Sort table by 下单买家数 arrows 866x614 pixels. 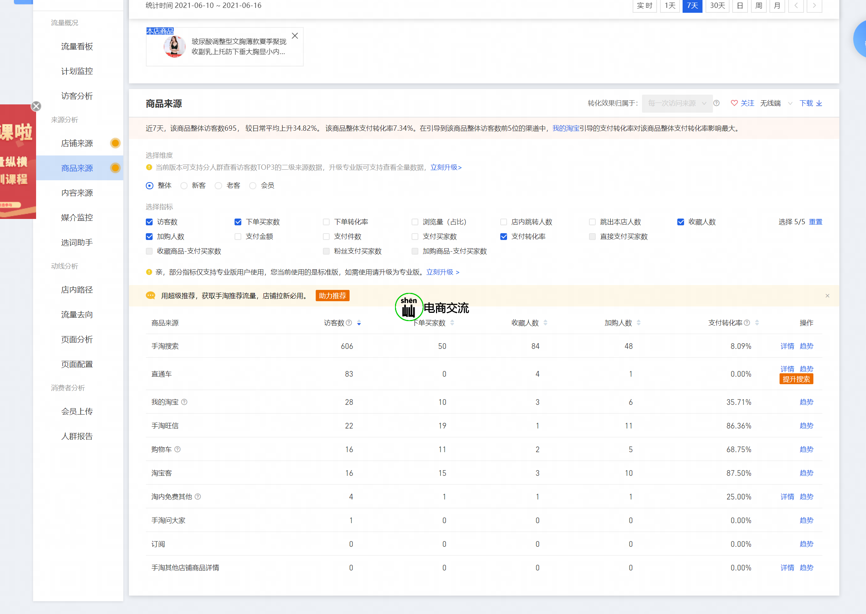coord(452,323)
